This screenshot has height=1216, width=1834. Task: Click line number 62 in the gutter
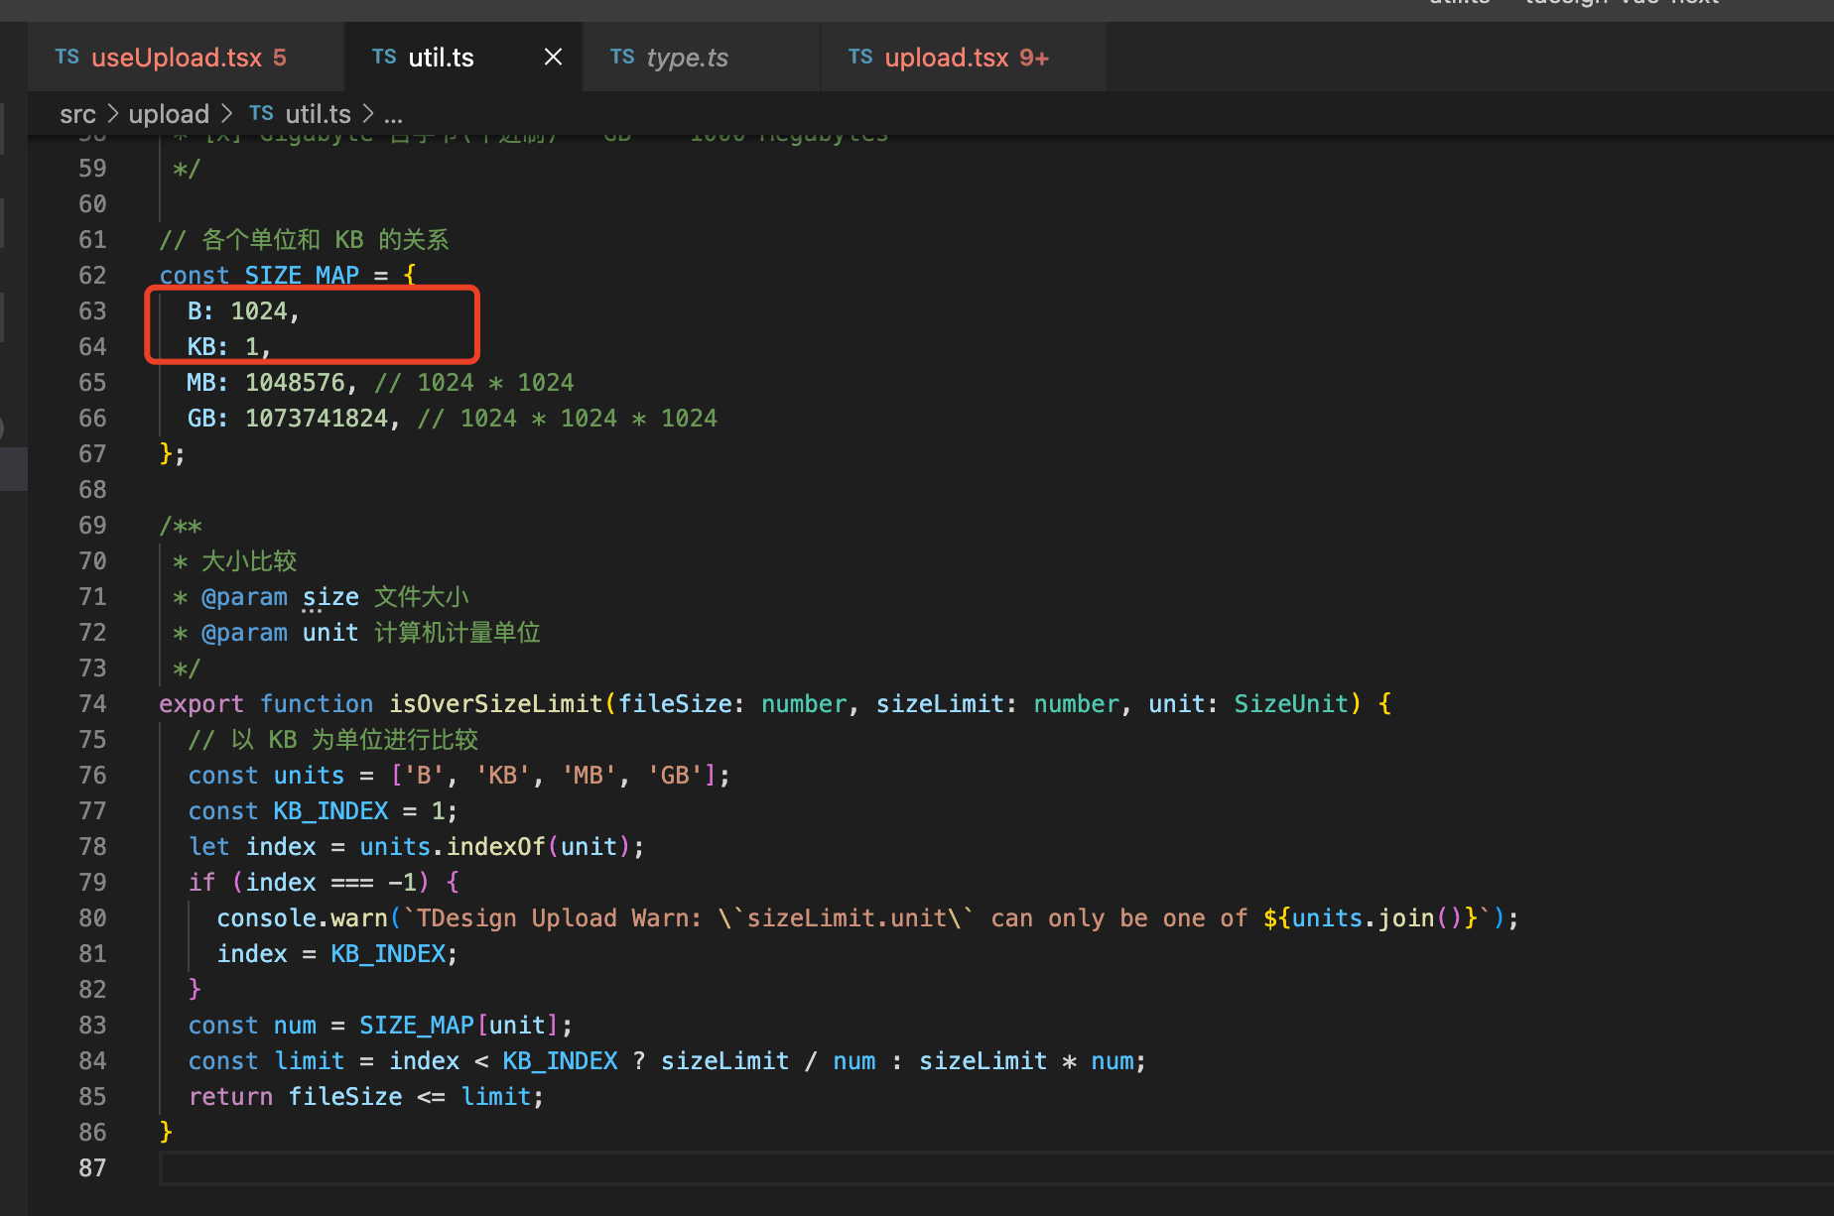coord(92,275)
